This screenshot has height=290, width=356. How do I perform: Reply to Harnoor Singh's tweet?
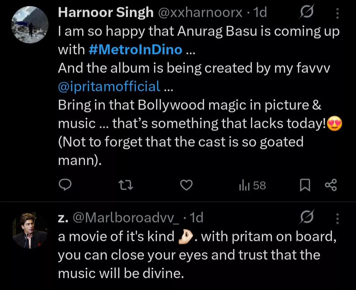(x=65, y=186)
